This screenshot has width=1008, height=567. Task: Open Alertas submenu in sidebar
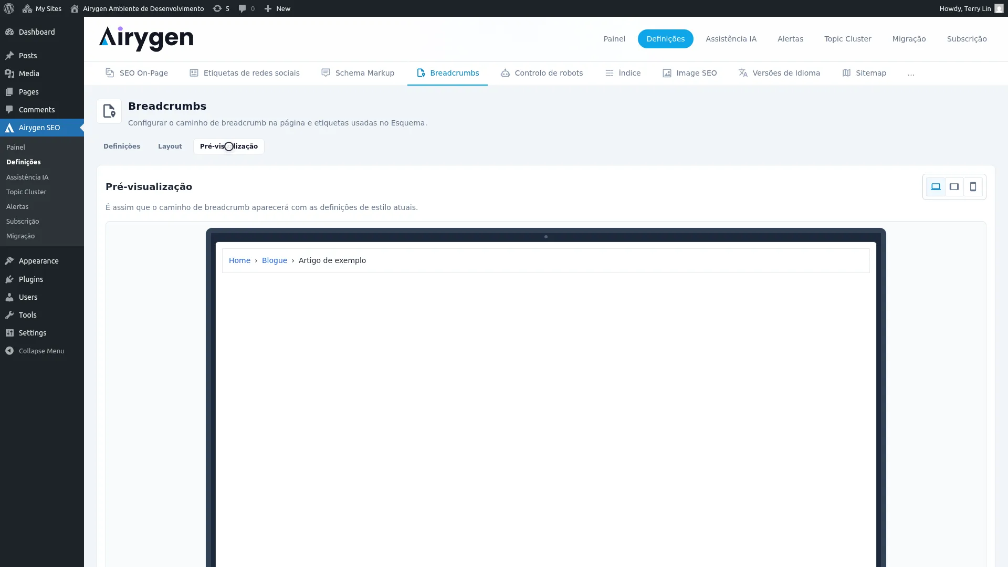coord(17,207)
